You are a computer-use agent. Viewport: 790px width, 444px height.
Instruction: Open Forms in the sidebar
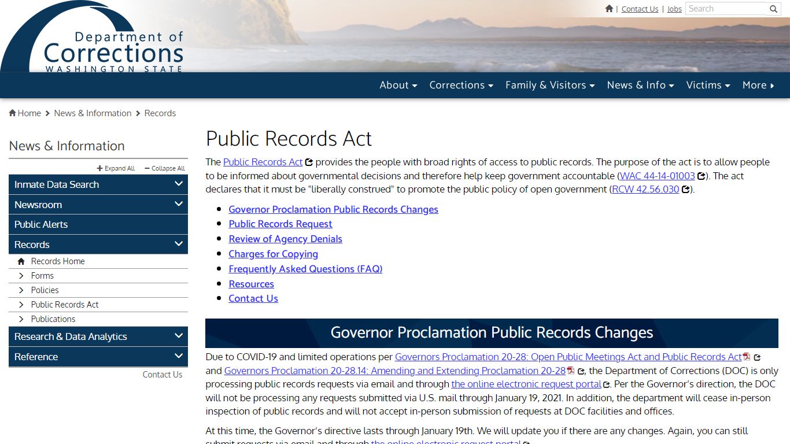pyautogui.click(x=42, y=276)
